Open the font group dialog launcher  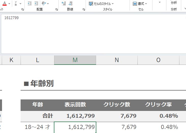[23, 9]
